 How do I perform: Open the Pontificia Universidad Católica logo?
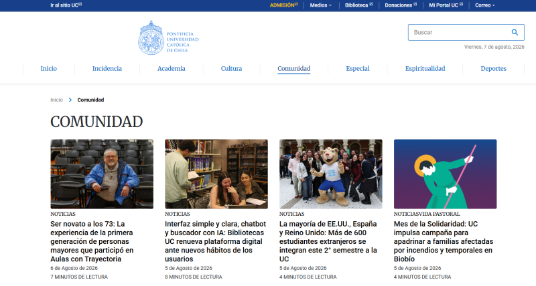(x=168, y=38)
